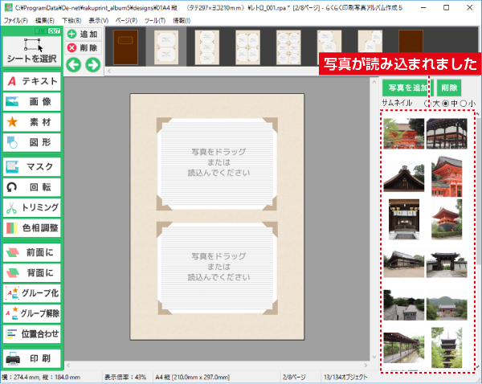The image size is (482, 384).
Task: Click the 写真を追加 add photo button
Action: (407, 88)
